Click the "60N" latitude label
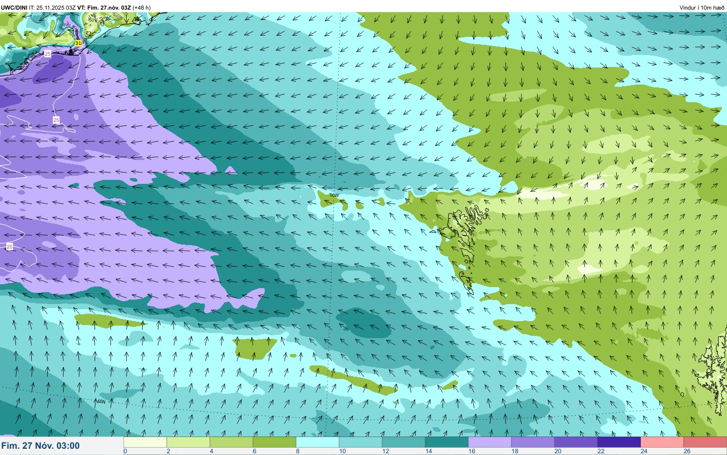 pos(101,401)
